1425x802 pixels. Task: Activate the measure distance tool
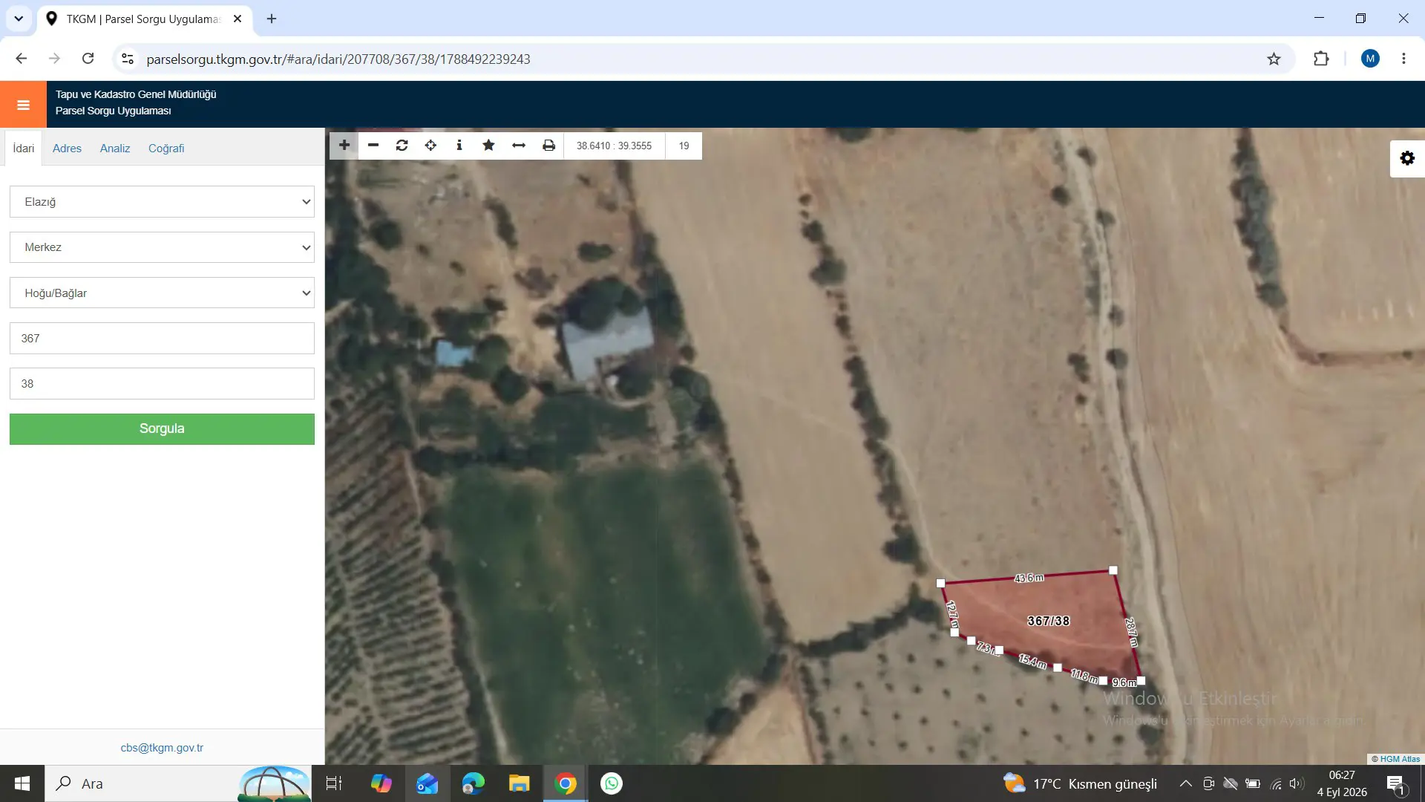coord(519,146)
